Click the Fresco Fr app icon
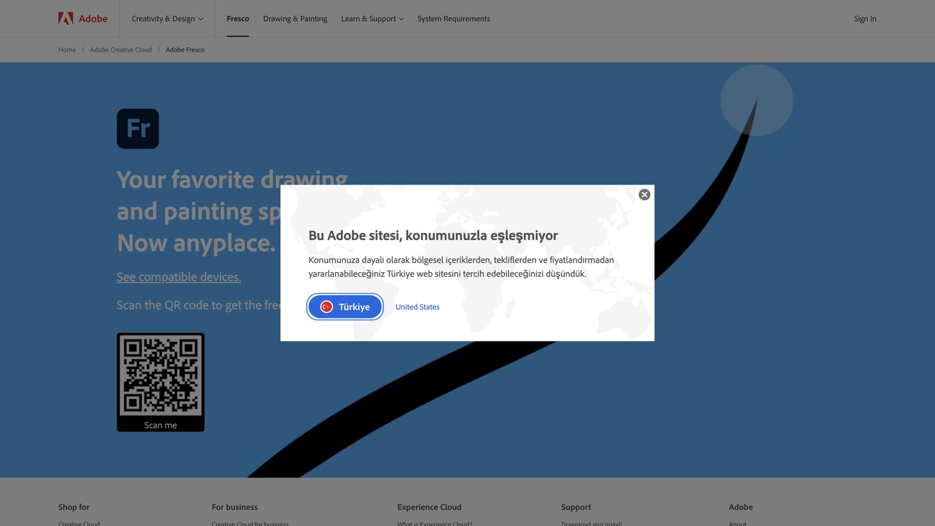The height and width of the screenshot is (526, 935). (138, 129)
